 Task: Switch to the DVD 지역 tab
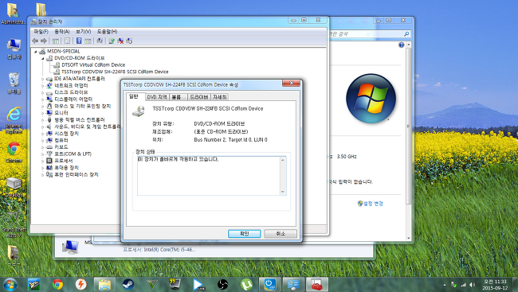pos(157,97)
